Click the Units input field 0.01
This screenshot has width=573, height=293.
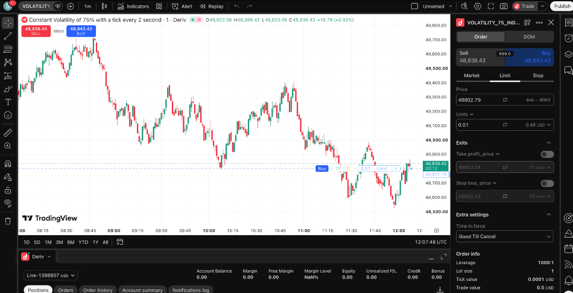pos(505,125)
